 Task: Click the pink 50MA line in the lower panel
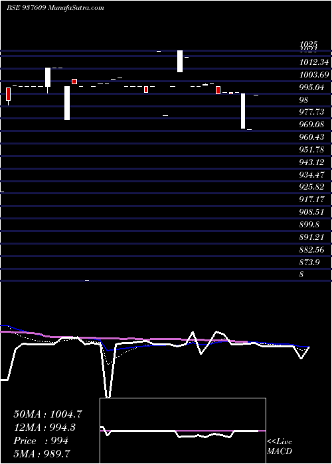[125, 338]
